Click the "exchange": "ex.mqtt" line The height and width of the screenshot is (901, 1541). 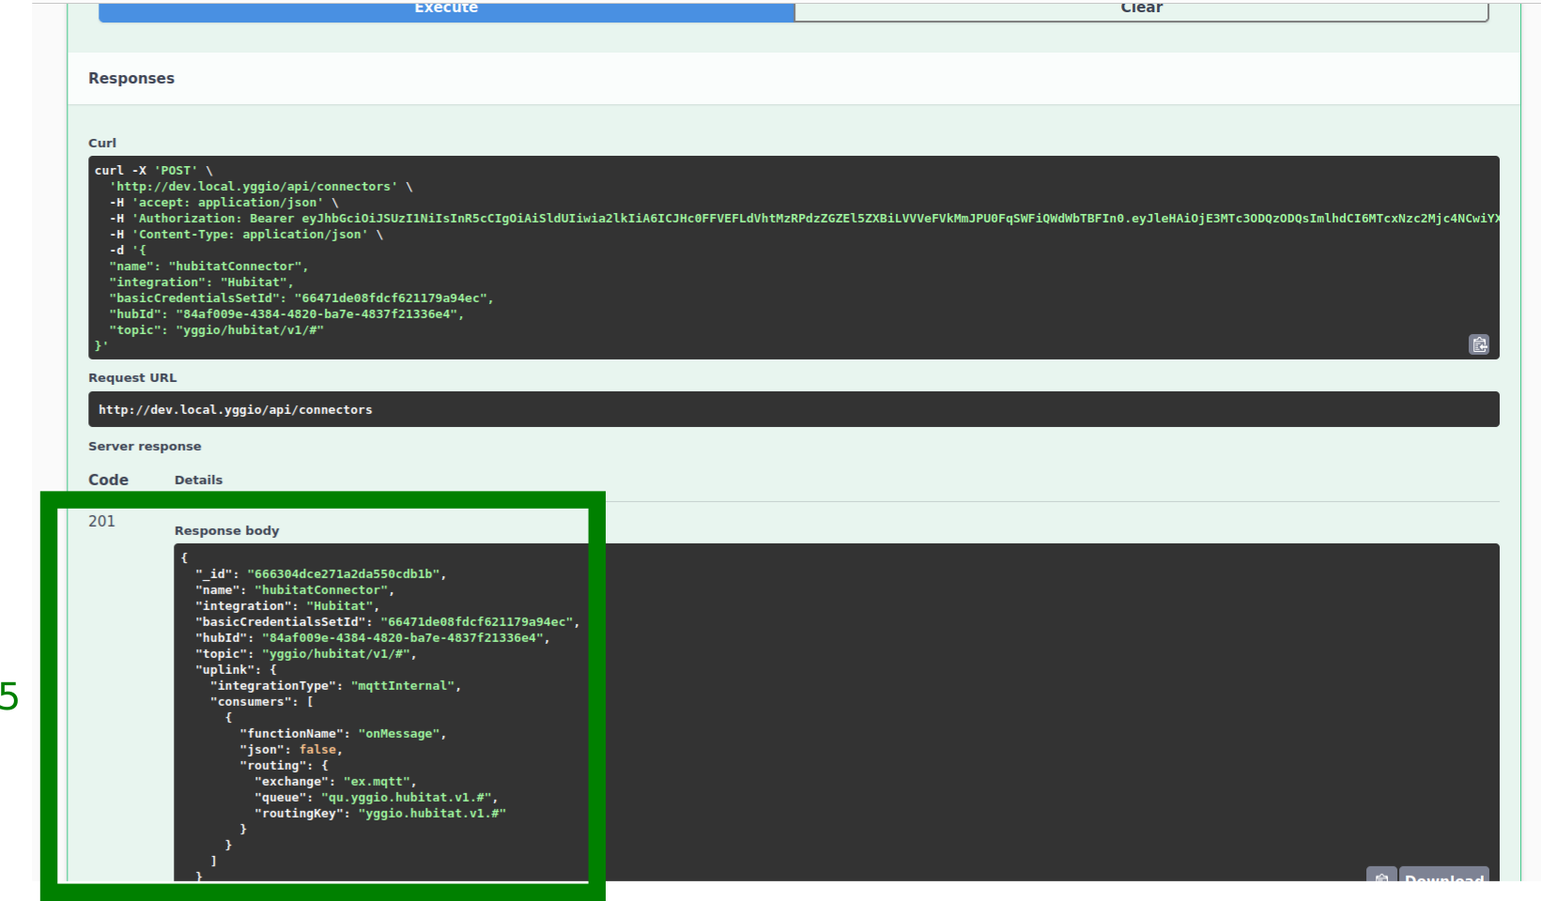coord(335,782)
